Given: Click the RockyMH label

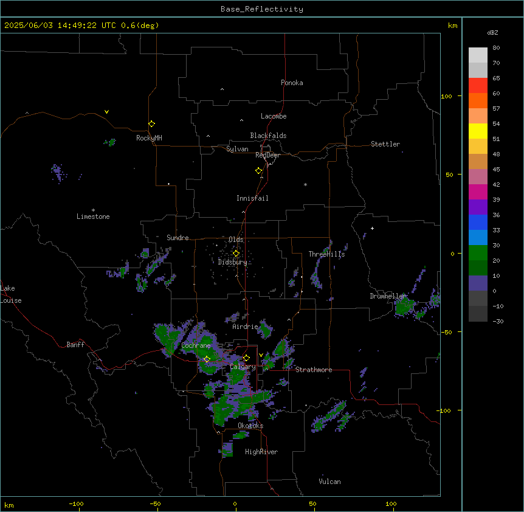Looking at the screenshot, I should pyautogui.click(x=149, y=138).
